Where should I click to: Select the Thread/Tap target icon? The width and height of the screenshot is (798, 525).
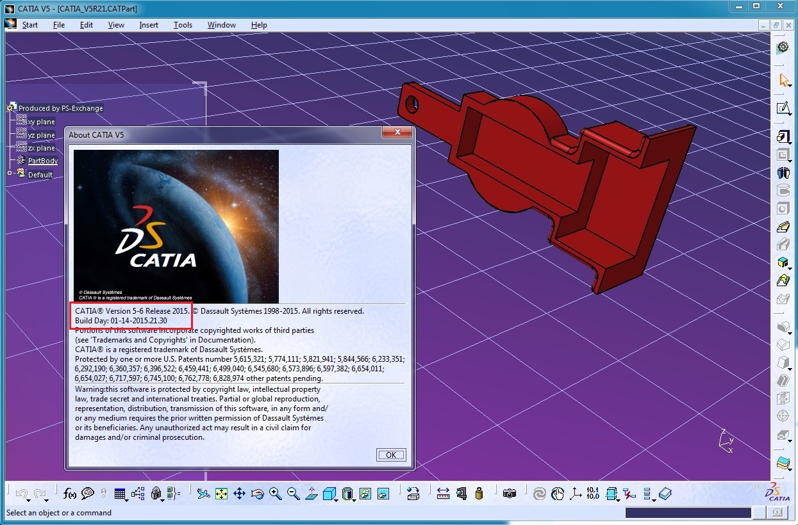point(783,416)
